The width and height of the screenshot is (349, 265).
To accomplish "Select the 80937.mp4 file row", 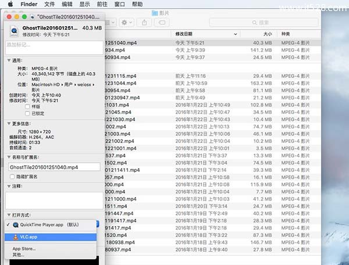I will 213,250.
